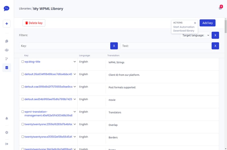Open the team members icon in sidebar
The image size is (227, 150).
click(7, 50)
